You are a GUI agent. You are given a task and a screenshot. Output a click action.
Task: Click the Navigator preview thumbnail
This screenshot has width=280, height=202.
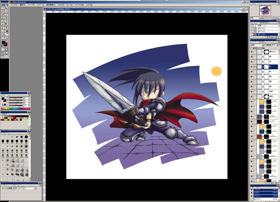coord(264,11)
